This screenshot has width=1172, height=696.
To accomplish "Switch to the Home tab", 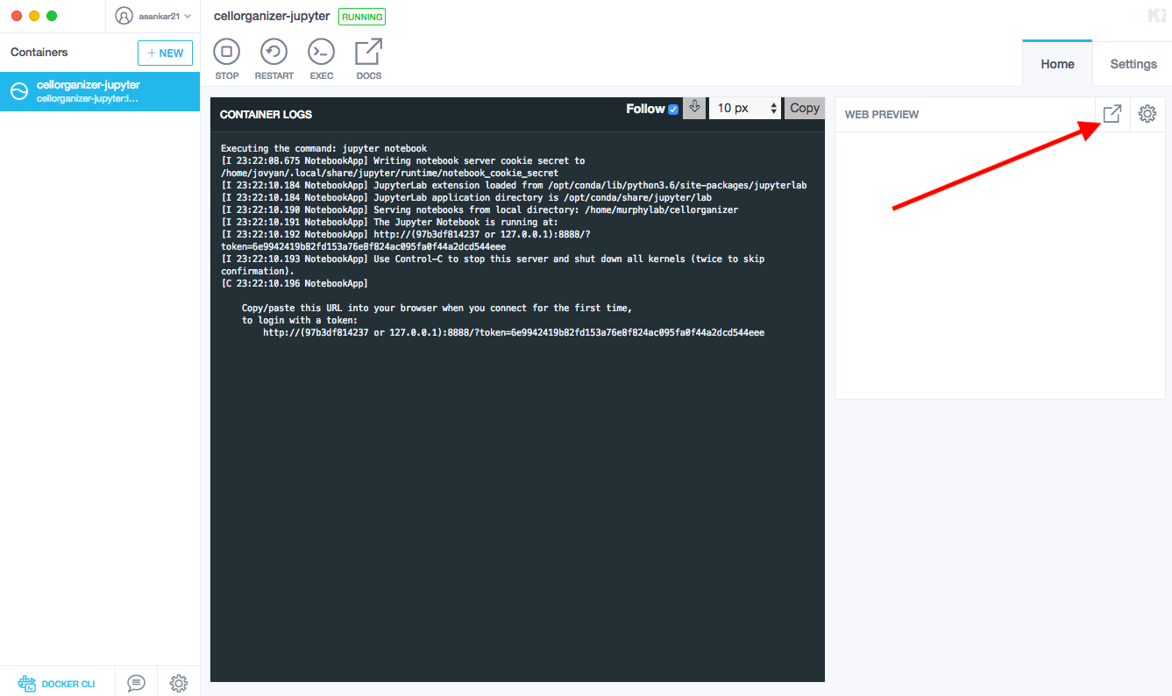I will (x=1057, y=64).
